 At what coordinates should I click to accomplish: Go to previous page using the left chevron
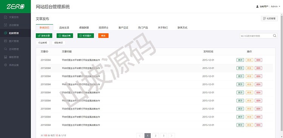(140, 135)
